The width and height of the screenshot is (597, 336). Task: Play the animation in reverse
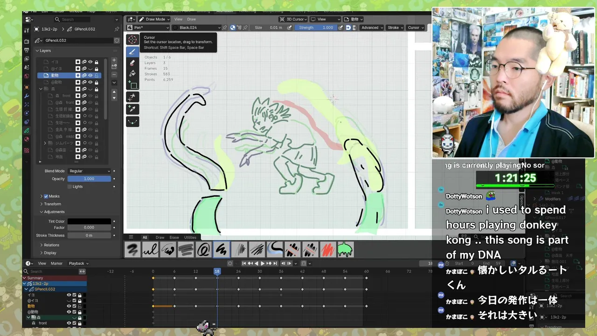point(256,264)
